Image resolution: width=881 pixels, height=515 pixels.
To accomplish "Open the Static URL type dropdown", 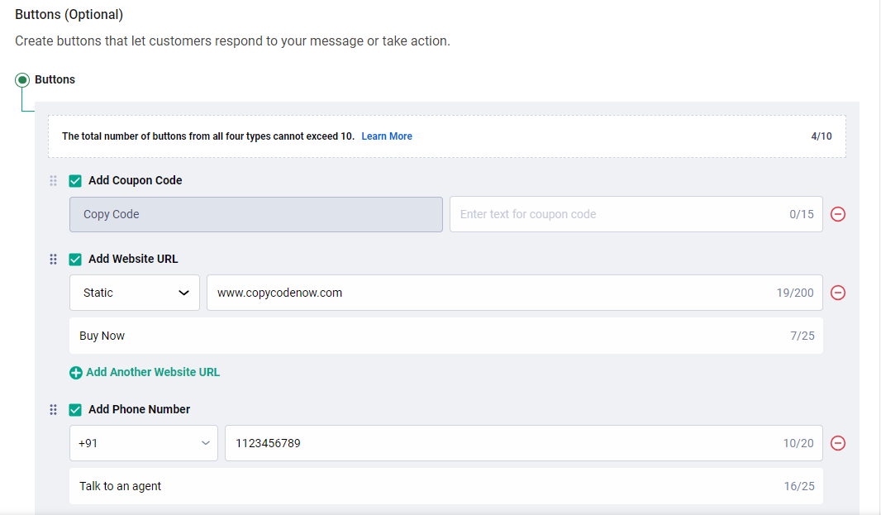I will tap(134, 293).
